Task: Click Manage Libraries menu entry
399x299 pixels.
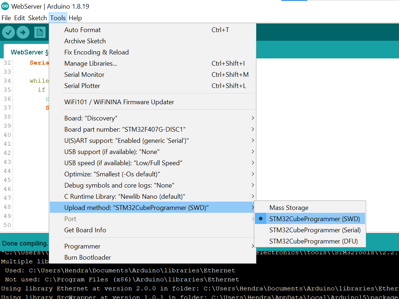Action: pos(91,63)
